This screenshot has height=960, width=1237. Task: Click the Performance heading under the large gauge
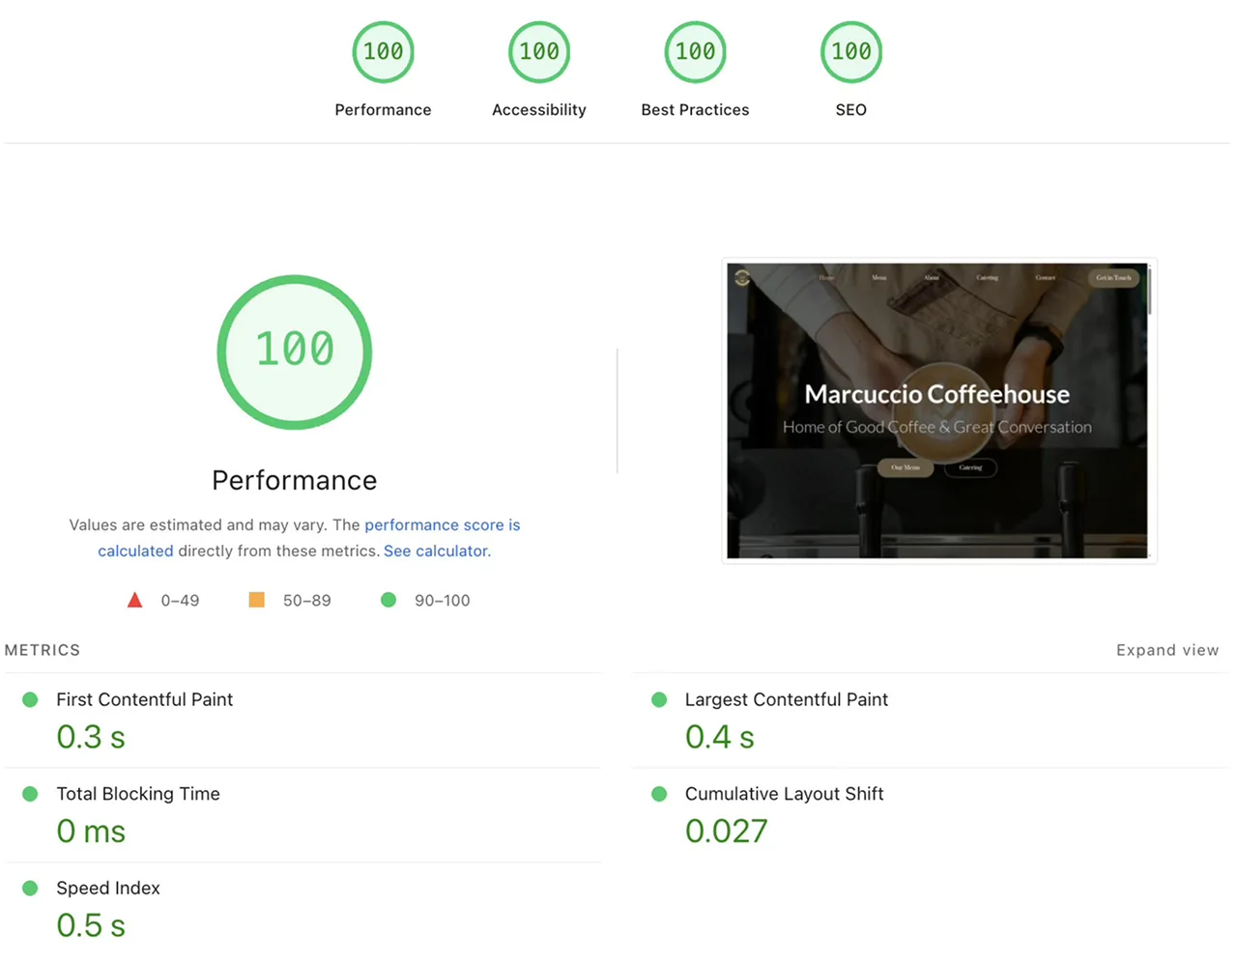click(295, 480)
